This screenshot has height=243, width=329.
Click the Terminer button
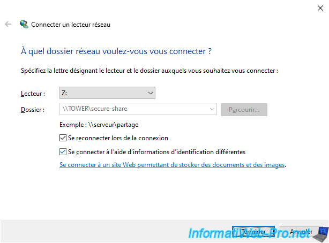coord(253,232)
